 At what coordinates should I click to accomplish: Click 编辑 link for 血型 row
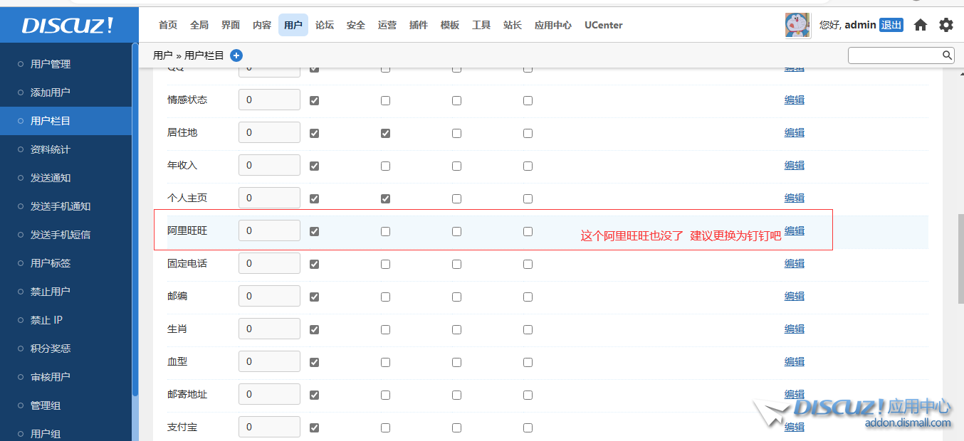(795, 361)
